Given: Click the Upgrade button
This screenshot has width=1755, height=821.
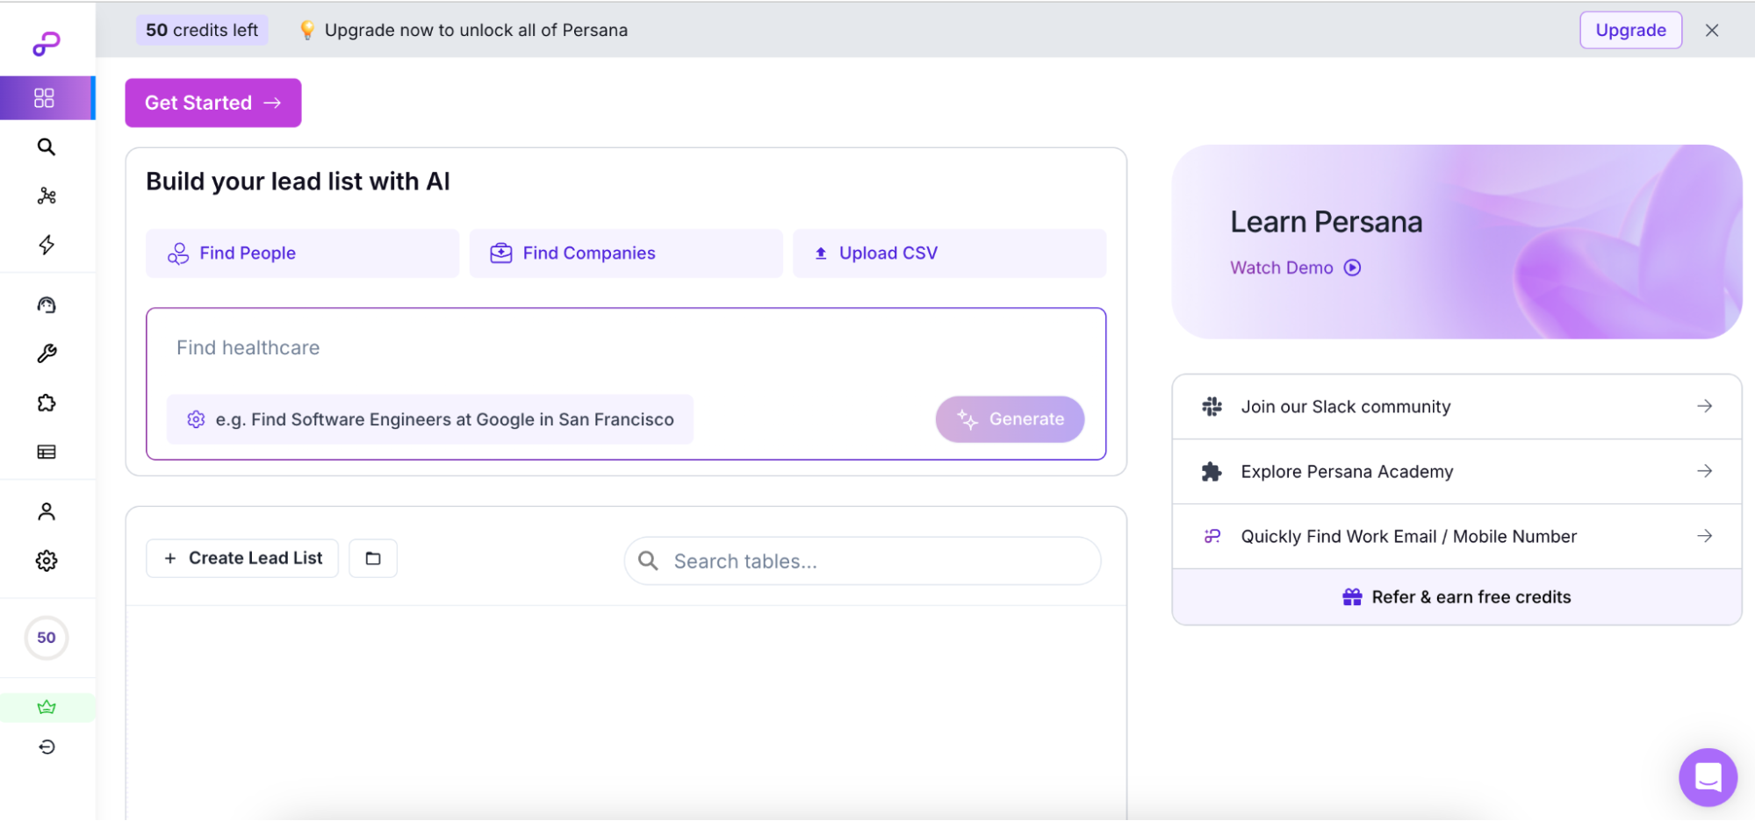Looking at the screenshot, I should (x=1630, y=30).
